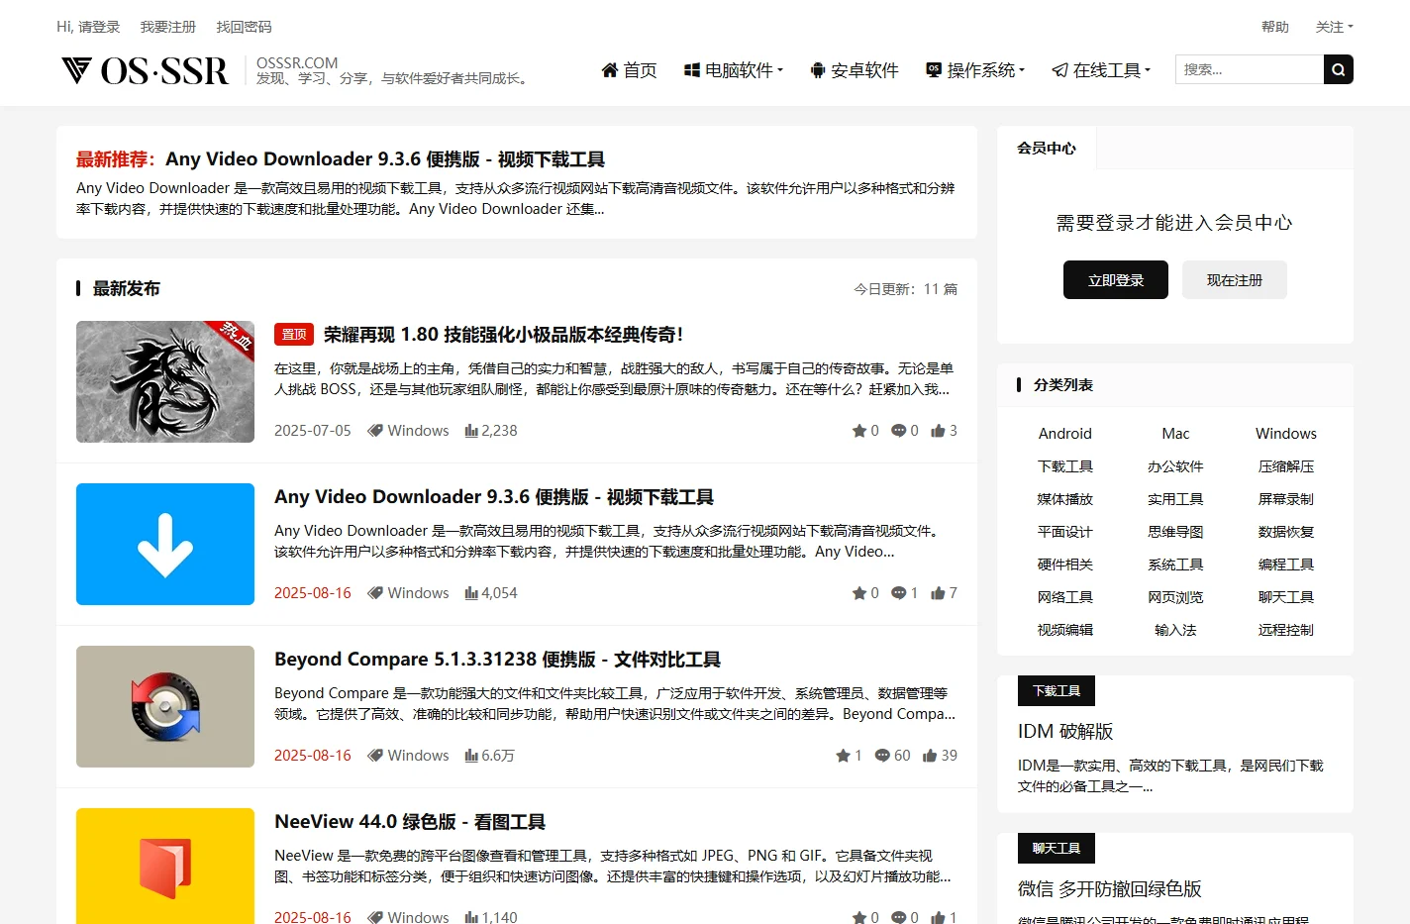1410x924 pixels.
Task: Click the star icon in Any Video Downloader row
Action: pyautogui.click(x=858, y=593)
